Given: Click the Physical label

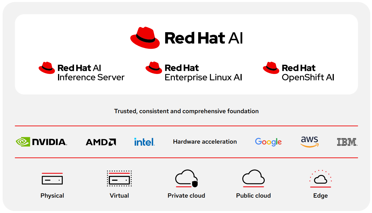Looking at the screenshot, I should 52,196.
